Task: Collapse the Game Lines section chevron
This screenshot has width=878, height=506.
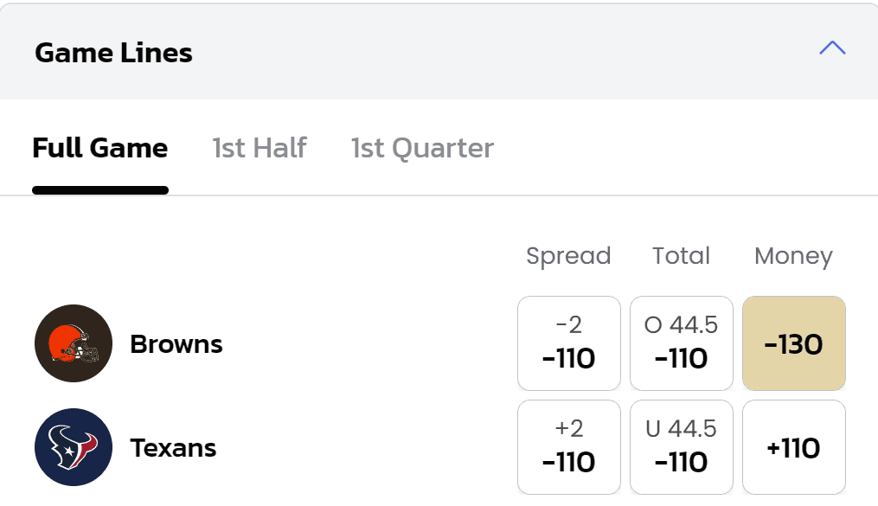Action: pyautogui.click(x=832, y=48)
